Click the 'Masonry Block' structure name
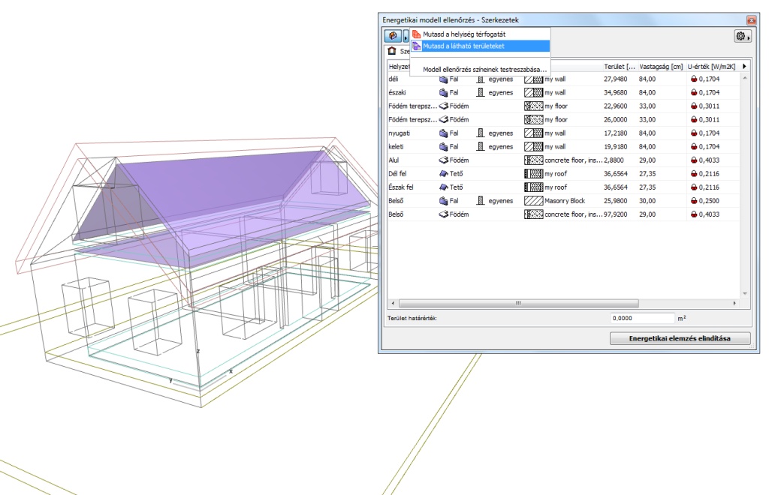The width and height of the screenshot is (769, 495). click(x=565, y=201)
